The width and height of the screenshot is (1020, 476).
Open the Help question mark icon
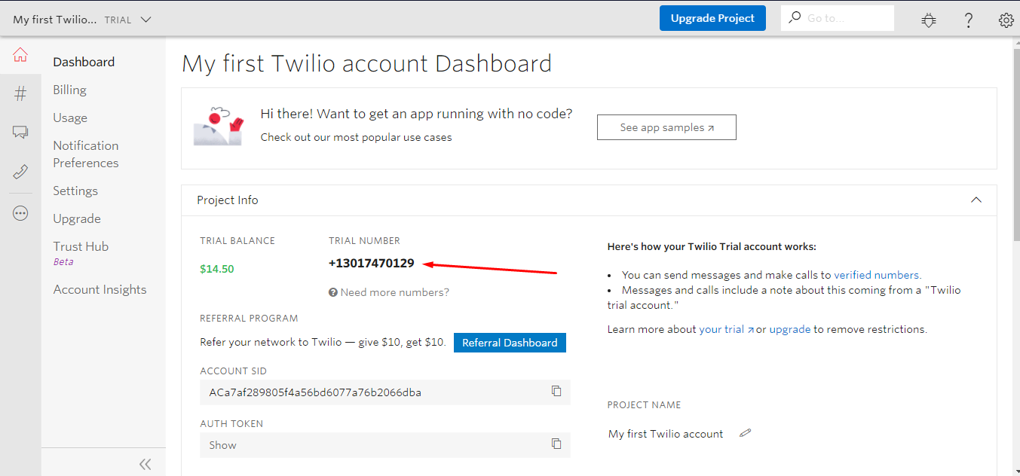click(x=969, y=20)
